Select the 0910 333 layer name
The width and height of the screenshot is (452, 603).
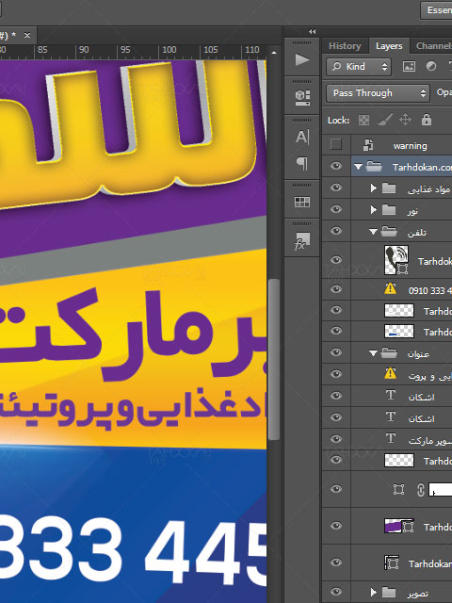pyautogui.click(x=430, y=291)
